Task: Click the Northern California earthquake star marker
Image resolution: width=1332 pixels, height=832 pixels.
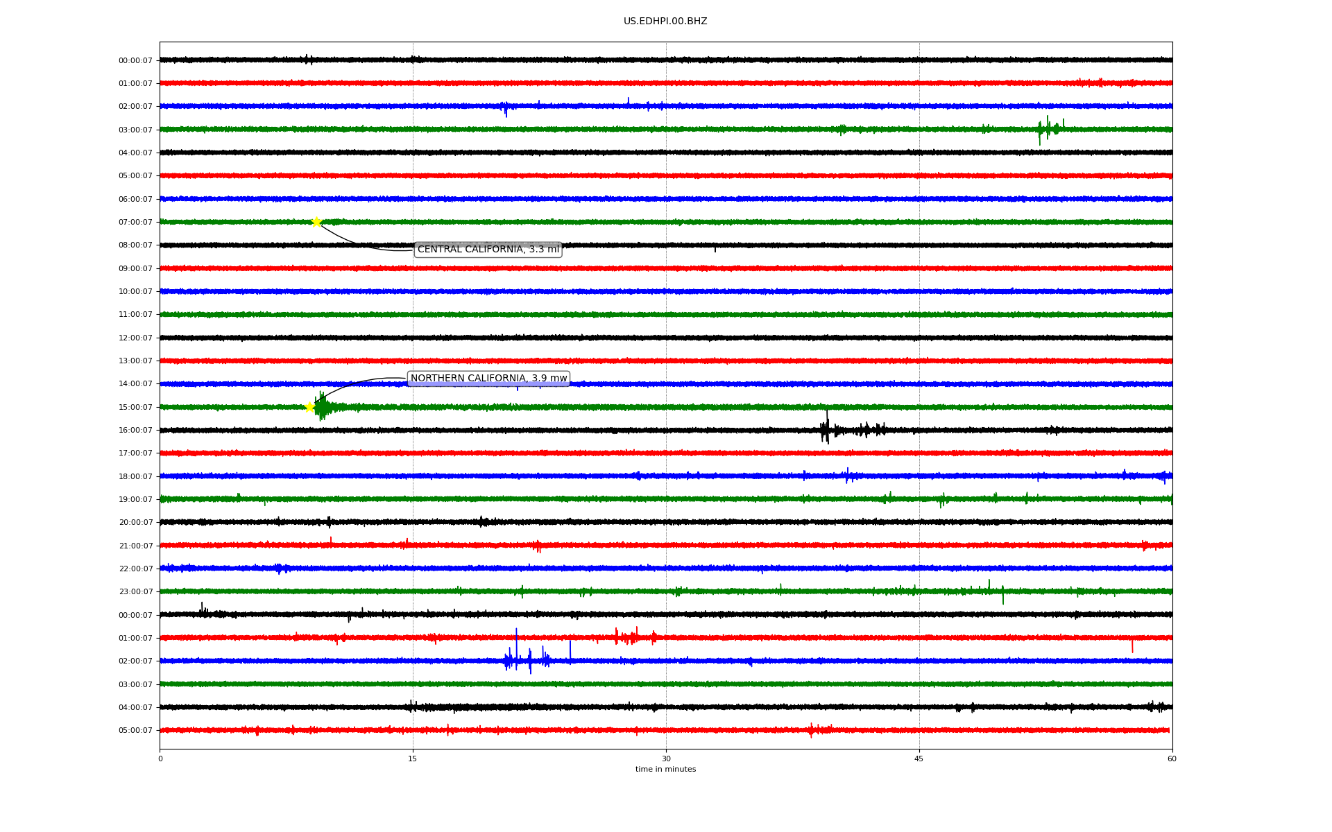Action: (x=309, y=407)
